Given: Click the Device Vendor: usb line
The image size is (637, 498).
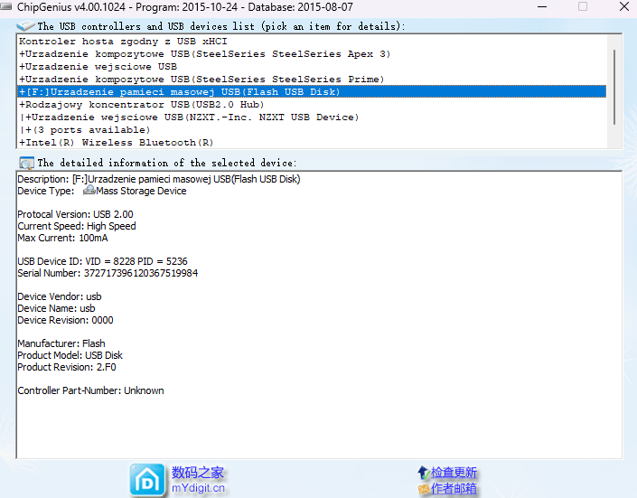Looking at the screenshot, I should click(60, 296).
